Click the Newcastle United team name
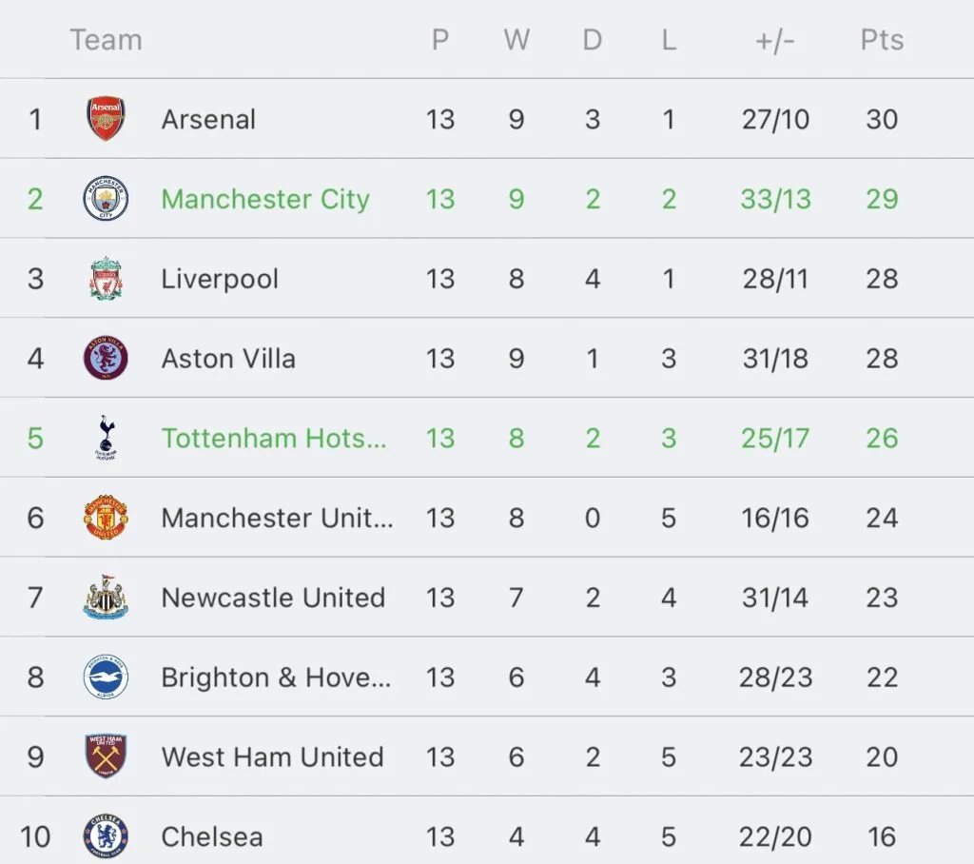Image resolution: width=974 pixels, height=864 pixels. (273, 598)
